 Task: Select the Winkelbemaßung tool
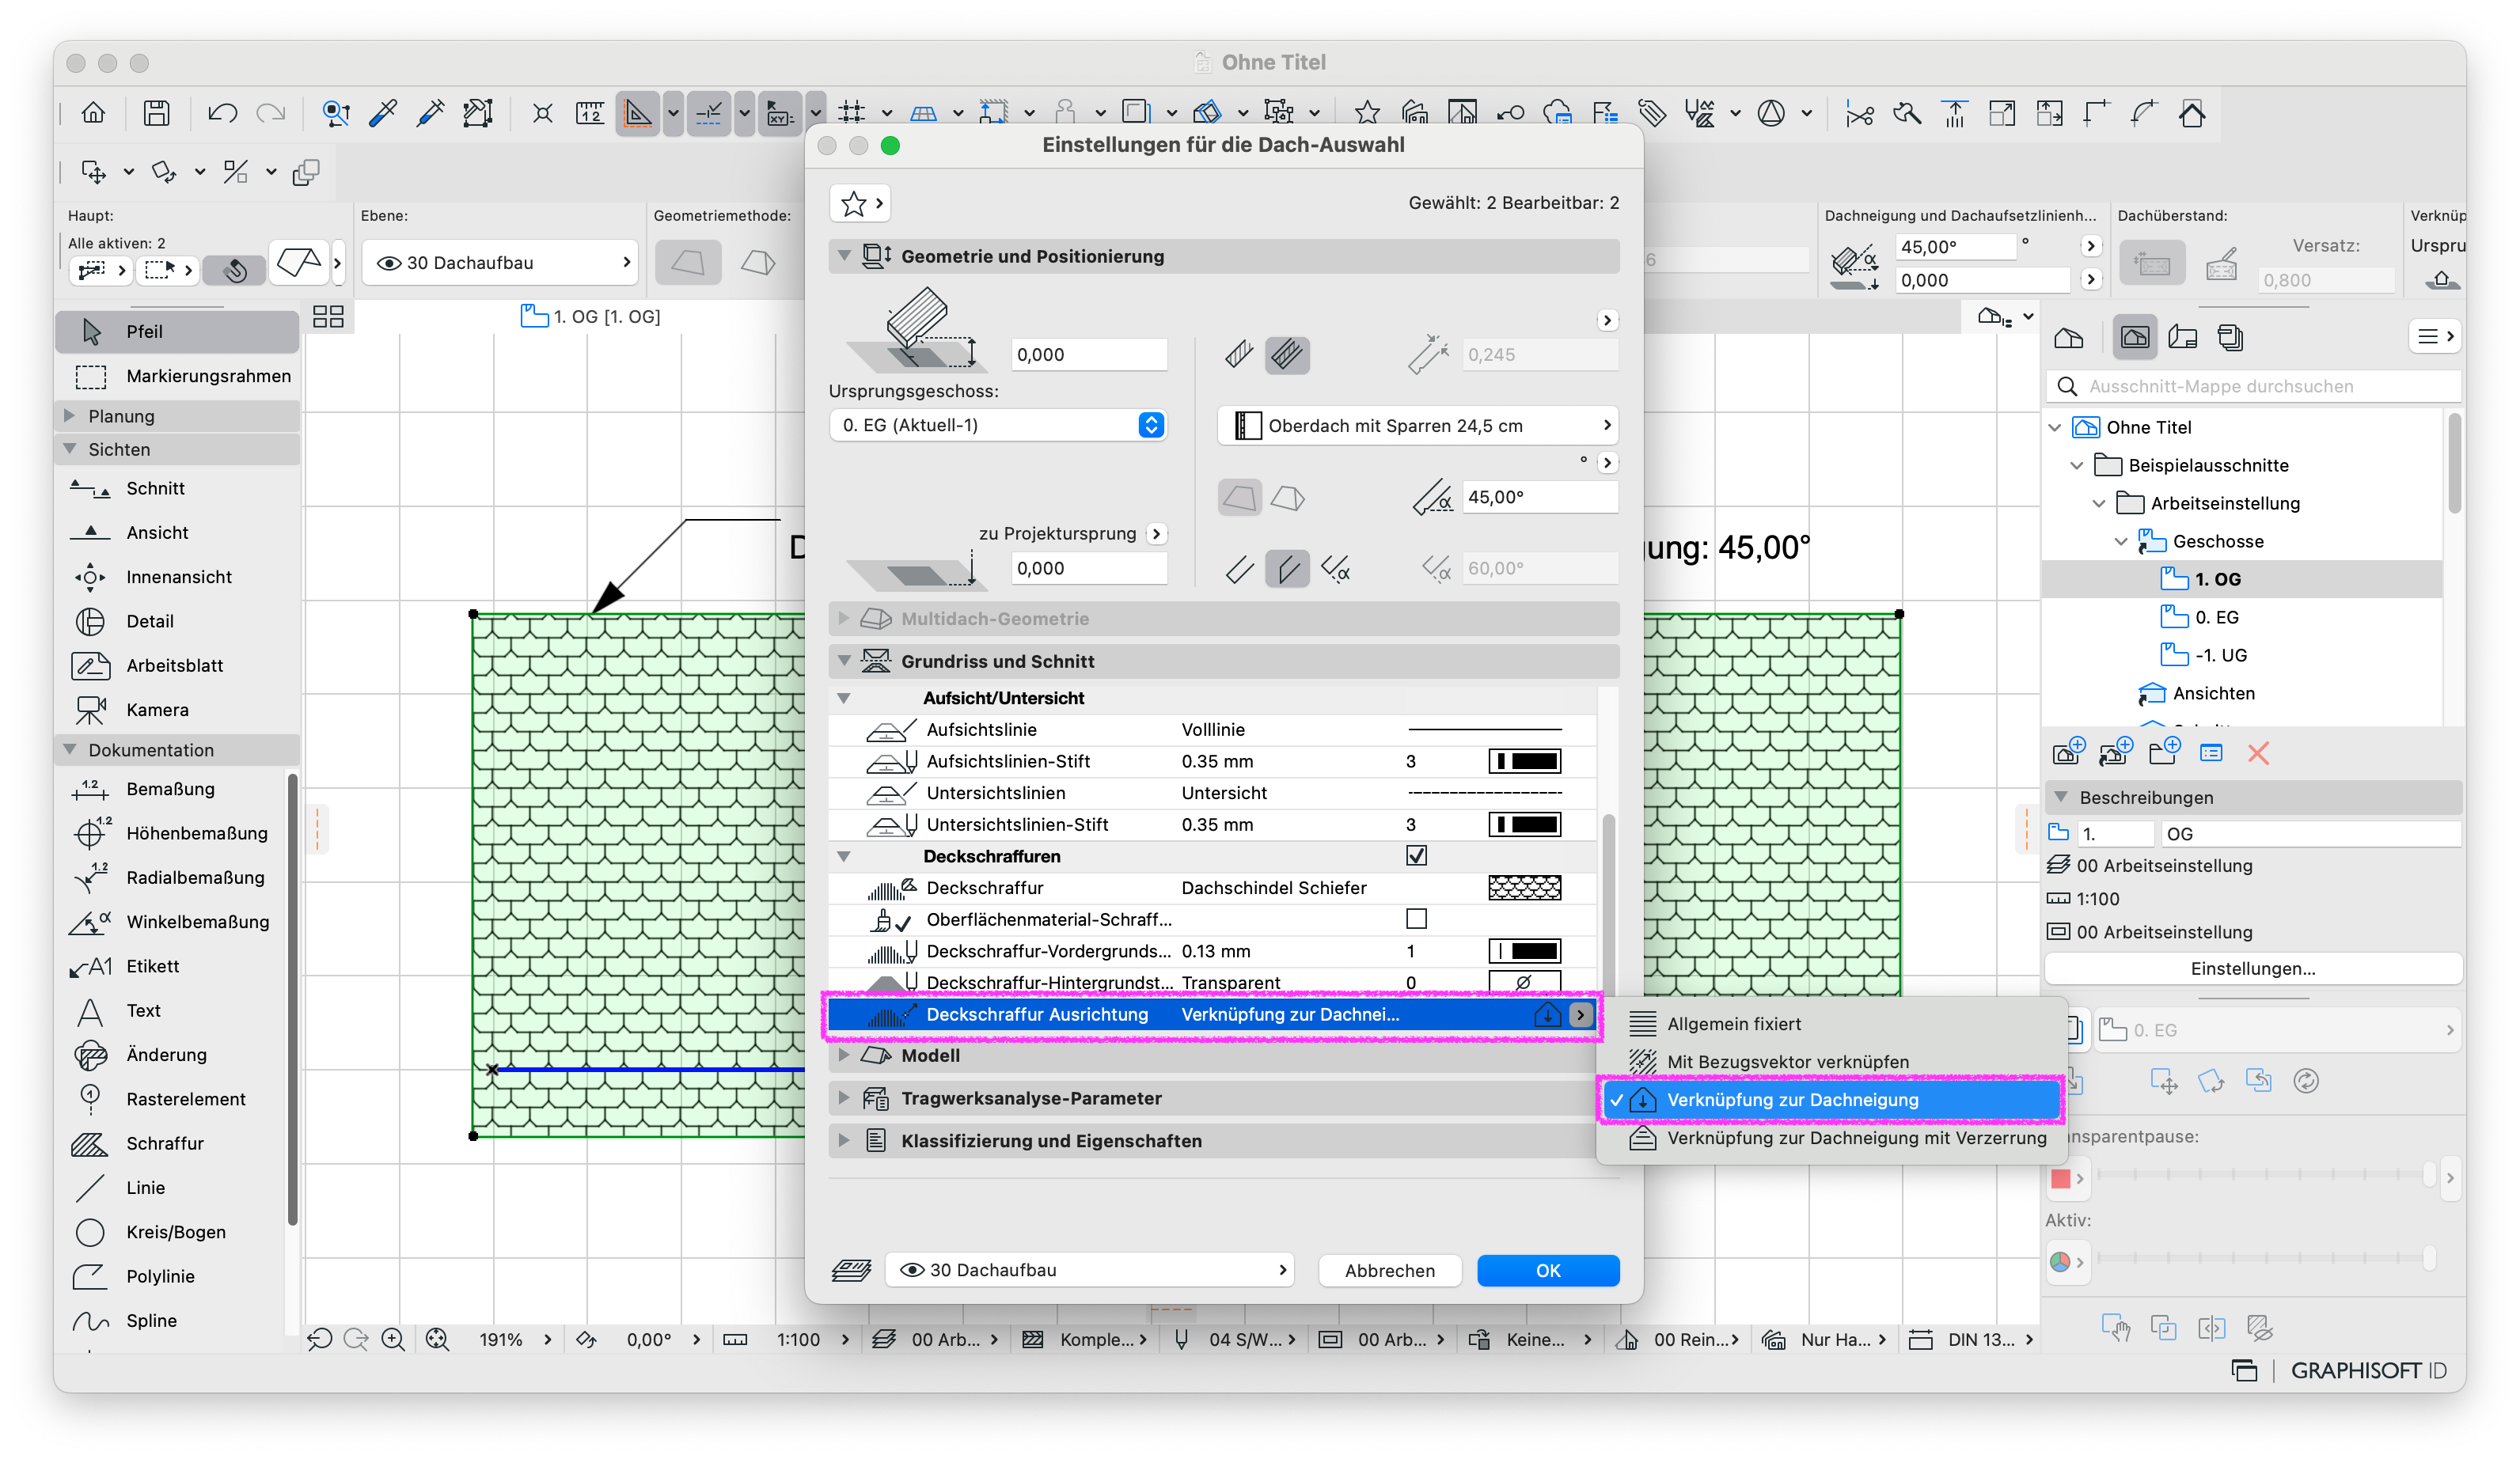(x=172, y=921)
